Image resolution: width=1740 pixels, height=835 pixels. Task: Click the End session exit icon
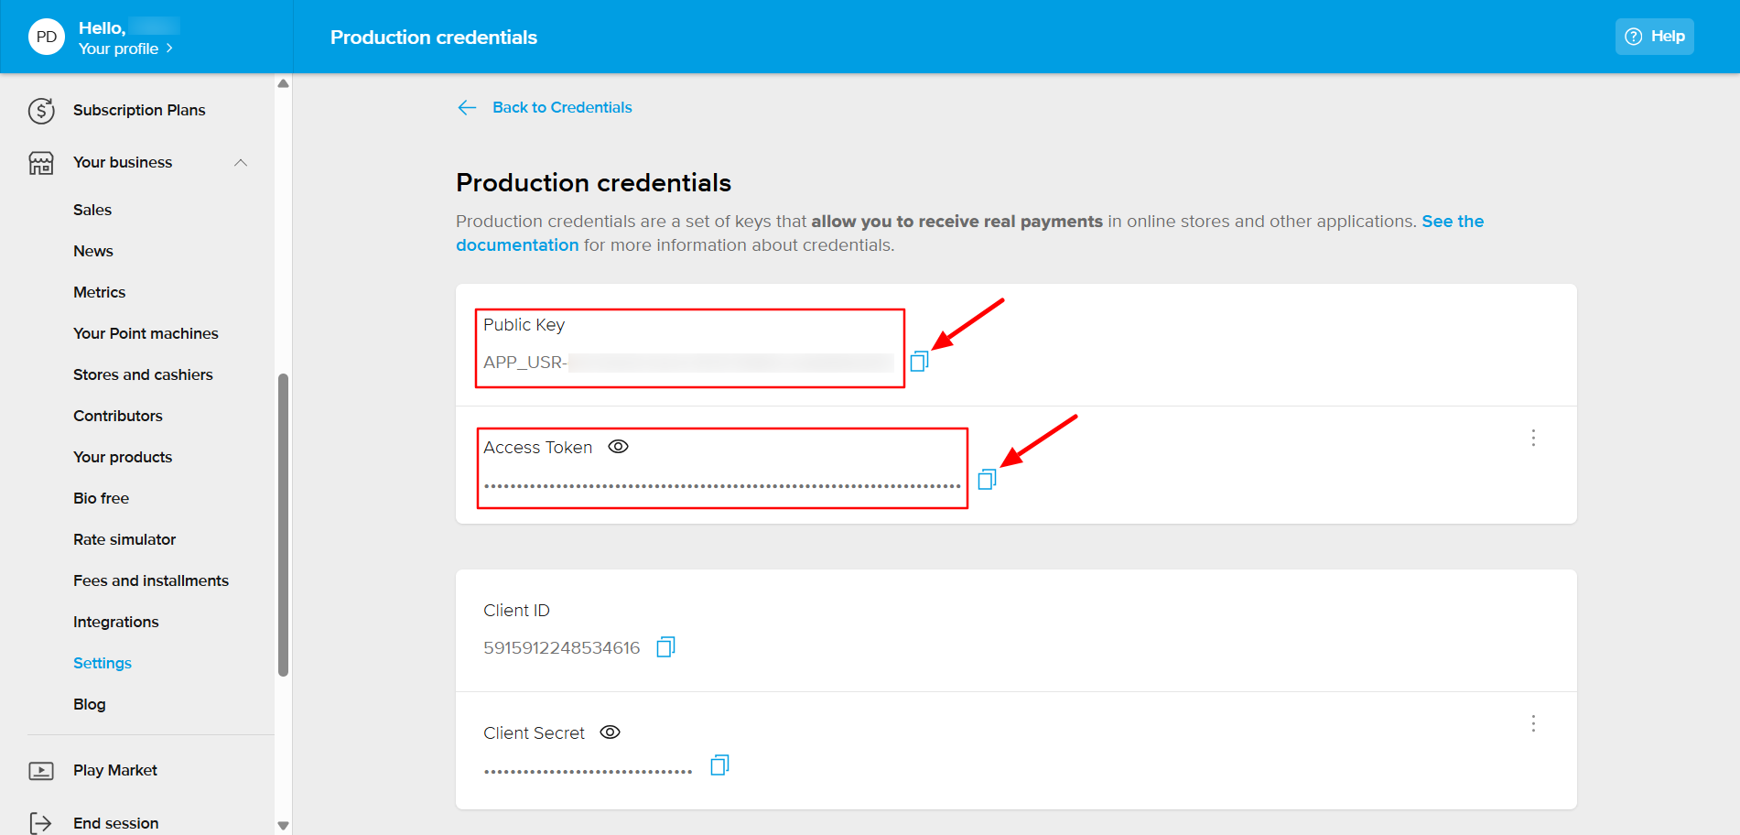(41, 823)
